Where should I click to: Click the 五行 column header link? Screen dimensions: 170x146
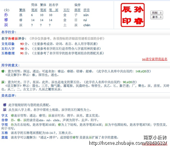tap(67, 10)
